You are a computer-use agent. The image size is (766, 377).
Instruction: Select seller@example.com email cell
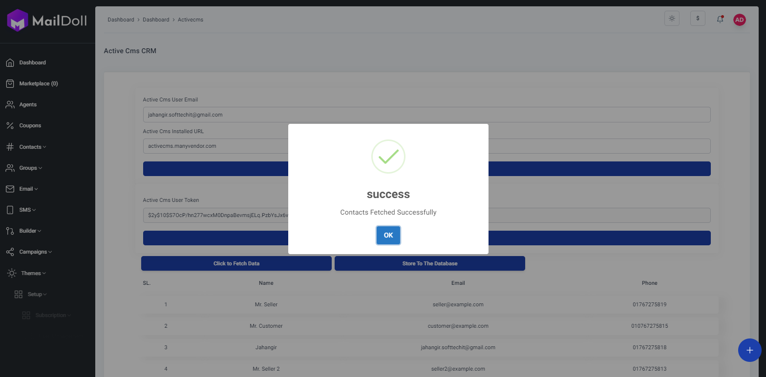coord(458,304)
